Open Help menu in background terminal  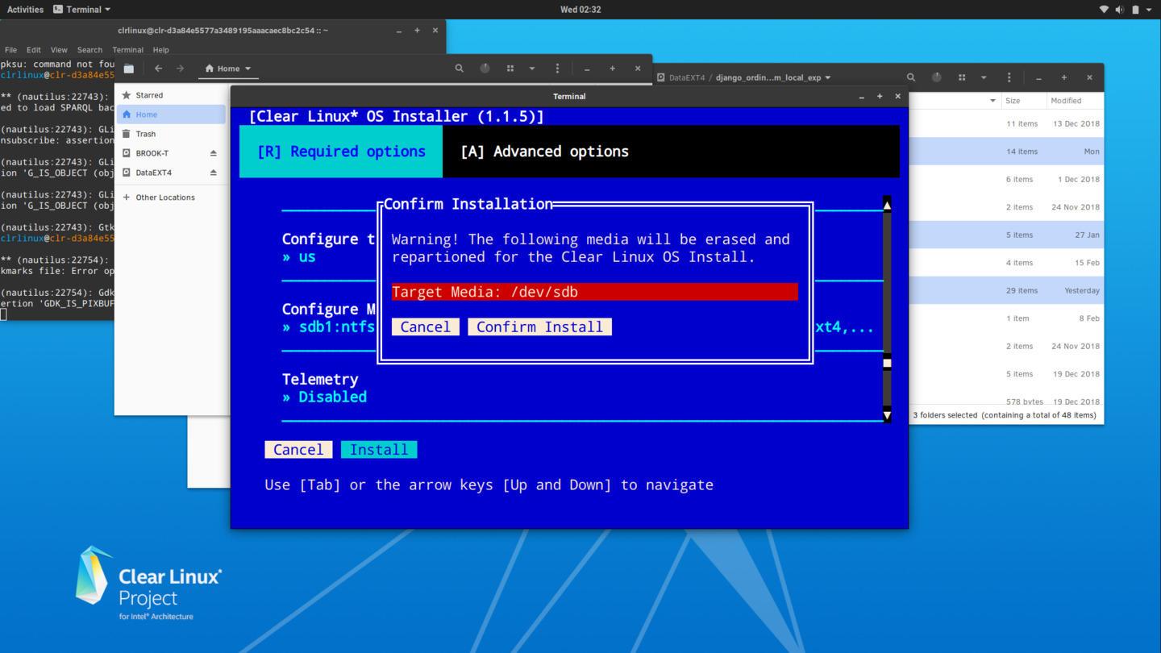coord(161,50)
